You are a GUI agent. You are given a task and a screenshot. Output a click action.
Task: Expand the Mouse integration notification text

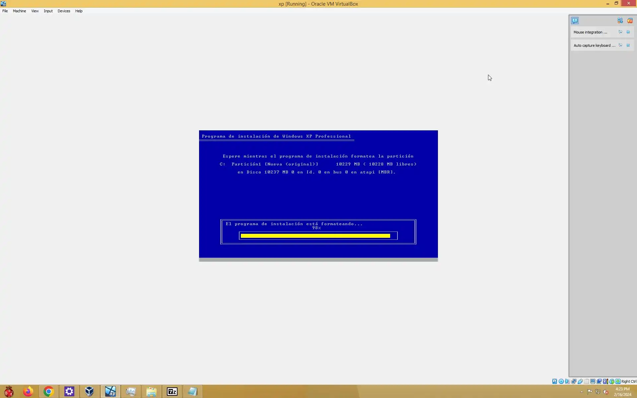click(590, 32)
